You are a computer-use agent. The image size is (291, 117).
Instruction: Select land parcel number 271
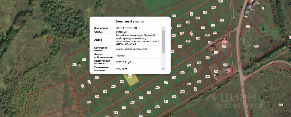pos(74,65)
